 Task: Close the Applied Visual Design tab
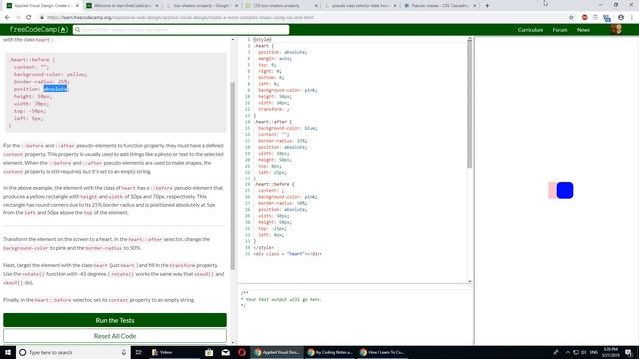click(77, 6)
